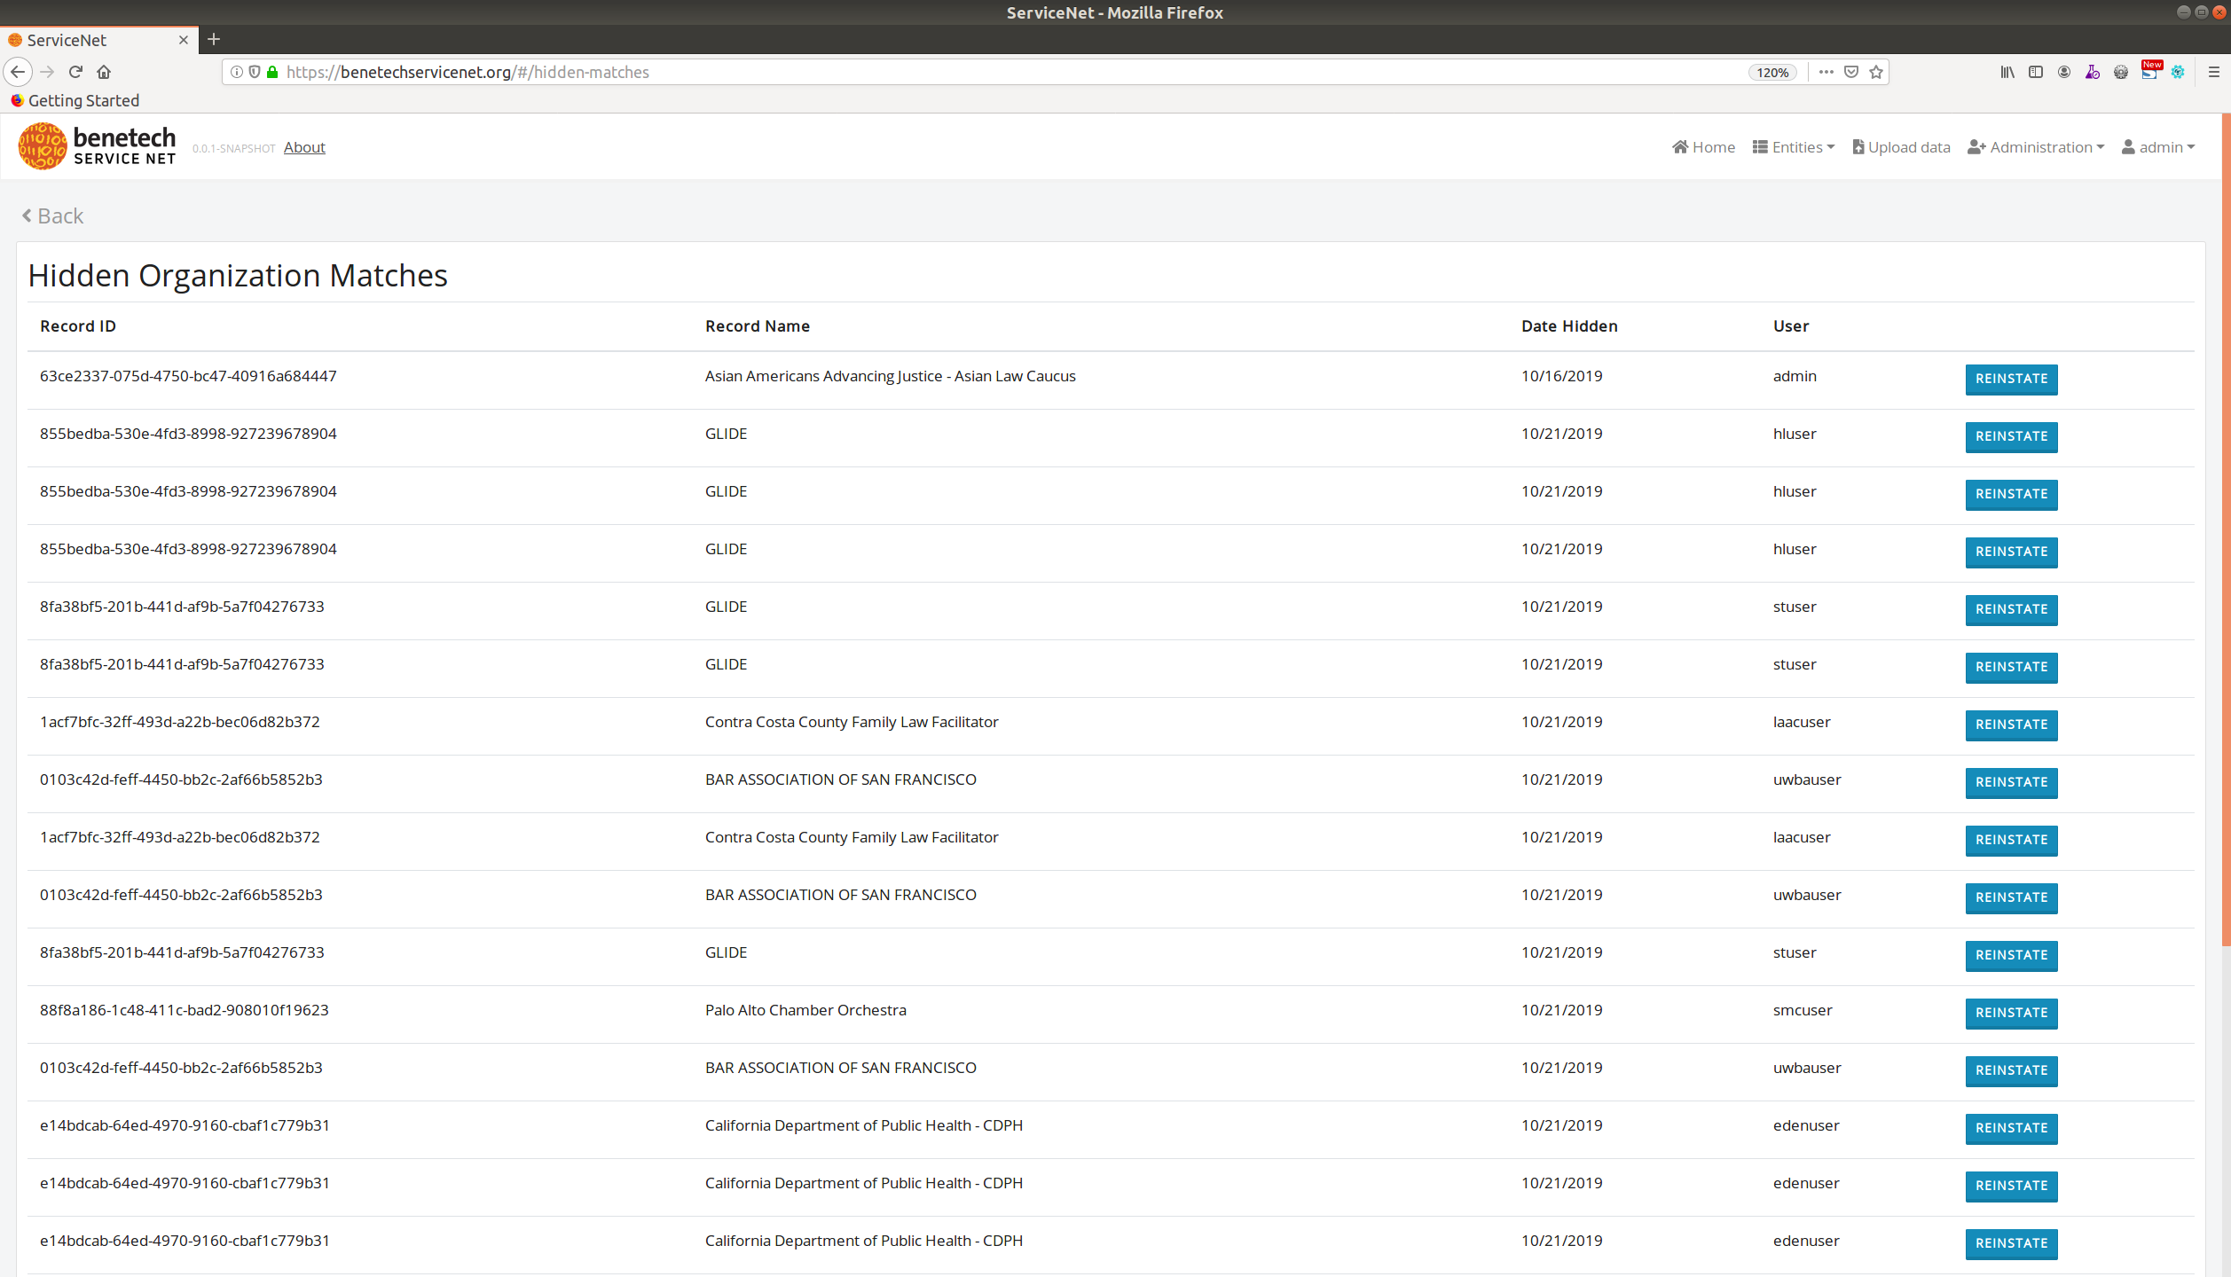Image resolution: width=2231 pixels, height=1277 pixels.
Task: Open the Firefox library icon
Action: (x=2008, y=73)
